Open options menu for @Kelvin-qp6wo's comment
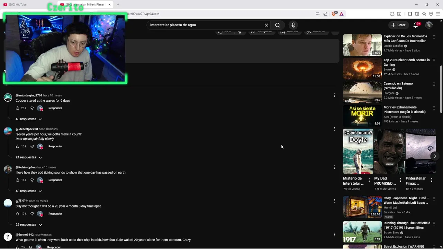This screenshot has width=443, height=249. 334,167
